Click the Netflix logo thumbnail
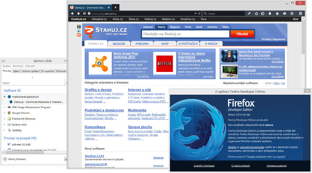312x173 pixels. 165,63
